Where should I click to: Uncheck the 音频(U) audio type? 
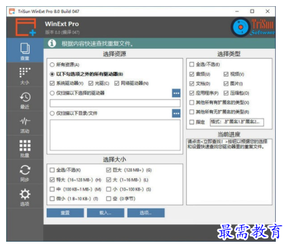[x=199, y=74]
